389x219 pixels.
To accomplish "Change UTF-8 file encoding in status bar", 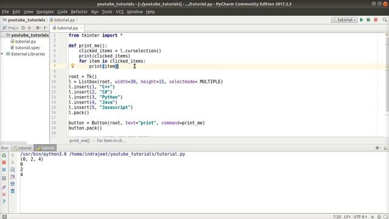I will pos(360,217).
